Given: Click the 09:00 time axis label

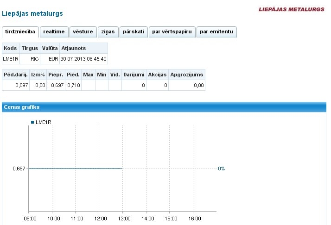Looking at the screenshot, I should [30, 219].
